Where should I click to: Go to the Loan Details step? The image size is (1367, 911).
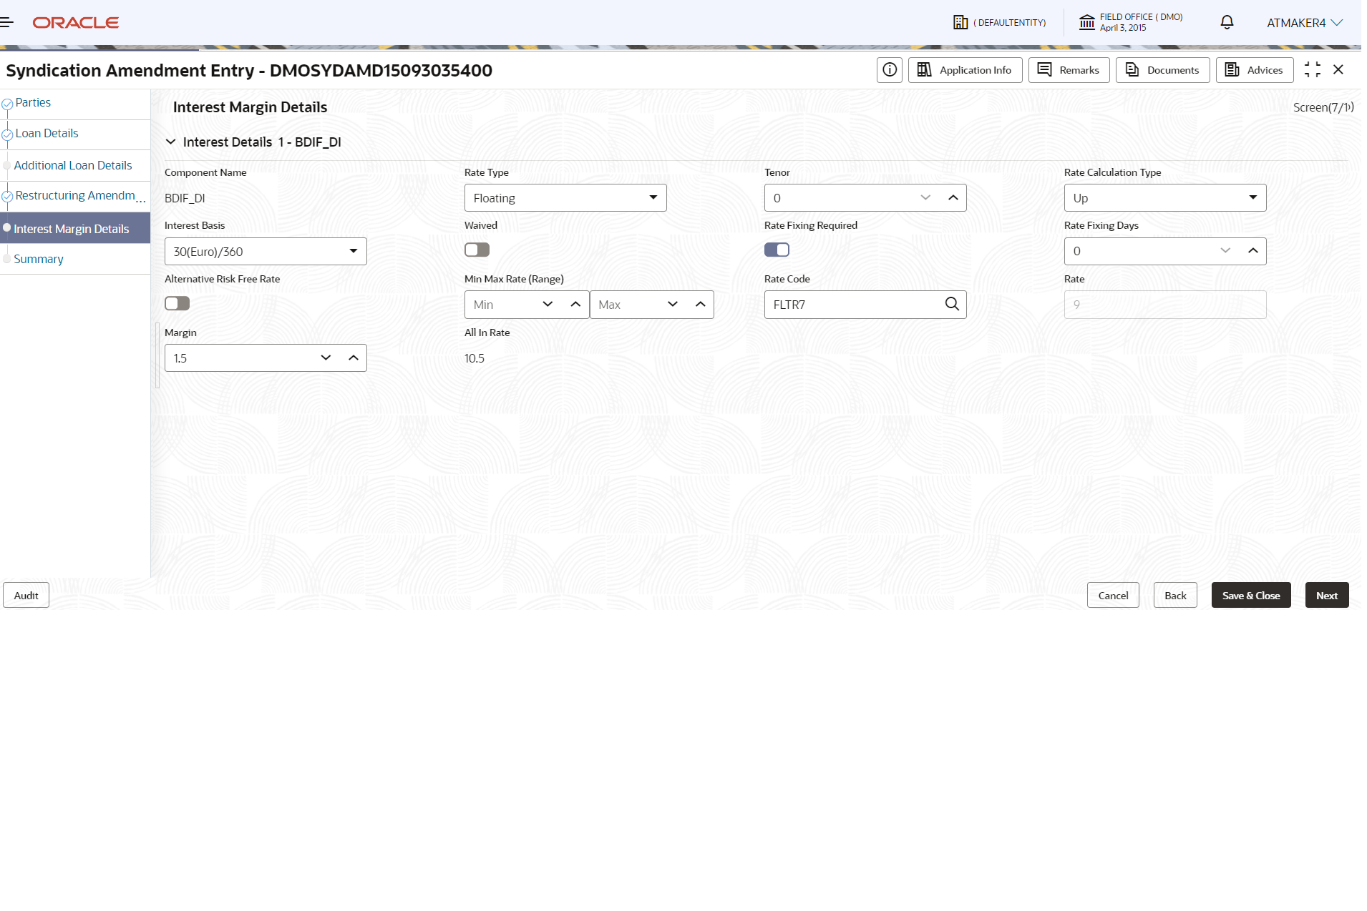[47, 134]
